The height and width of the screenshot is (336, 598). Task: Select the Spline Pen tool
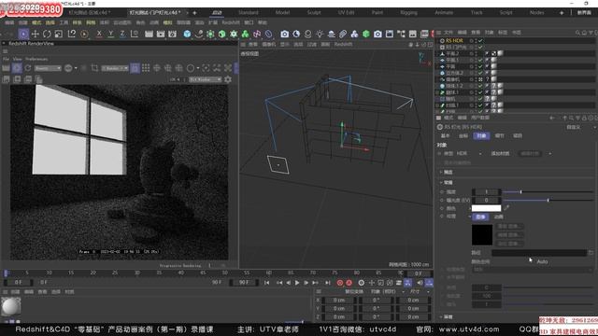click(x=199, y=34)
